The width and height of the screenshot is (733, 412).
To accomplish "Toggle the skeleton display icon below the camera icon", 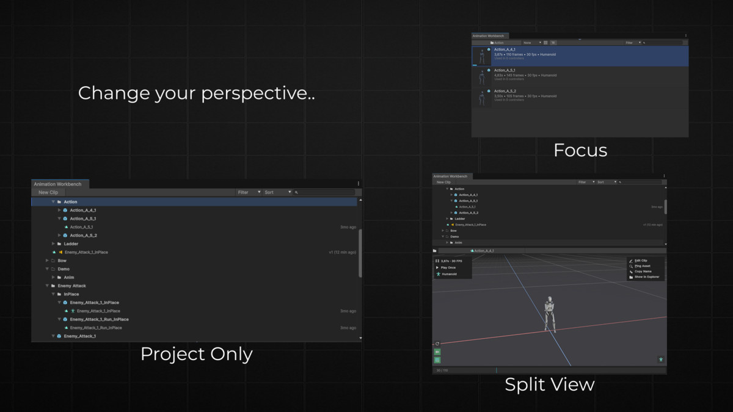I will coord(437,360).
